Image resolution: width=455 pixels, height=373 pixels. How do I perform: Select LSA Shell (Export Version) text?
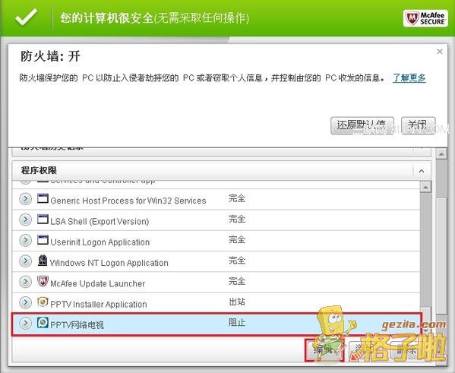pos(100,222)
